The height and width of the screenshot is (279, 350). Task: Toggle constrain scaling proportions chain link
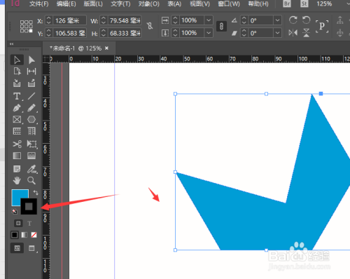221,26
